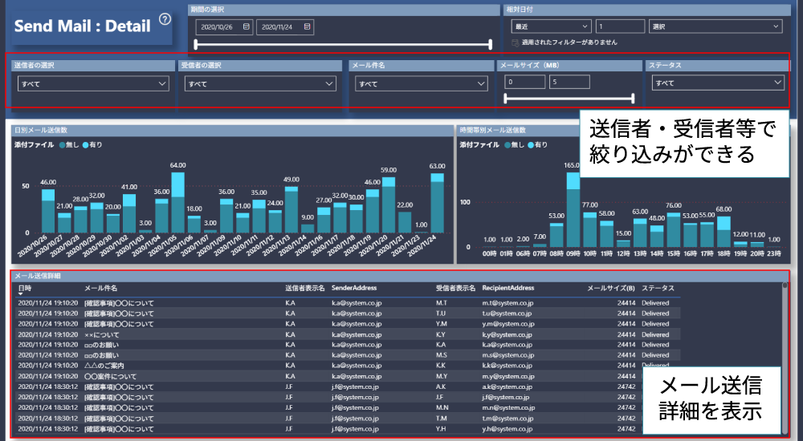Image resolution: width=803 pixels, height=441 pixels.
Task: Sort table by RecipientAddress column header
Action: coord(507,288)
